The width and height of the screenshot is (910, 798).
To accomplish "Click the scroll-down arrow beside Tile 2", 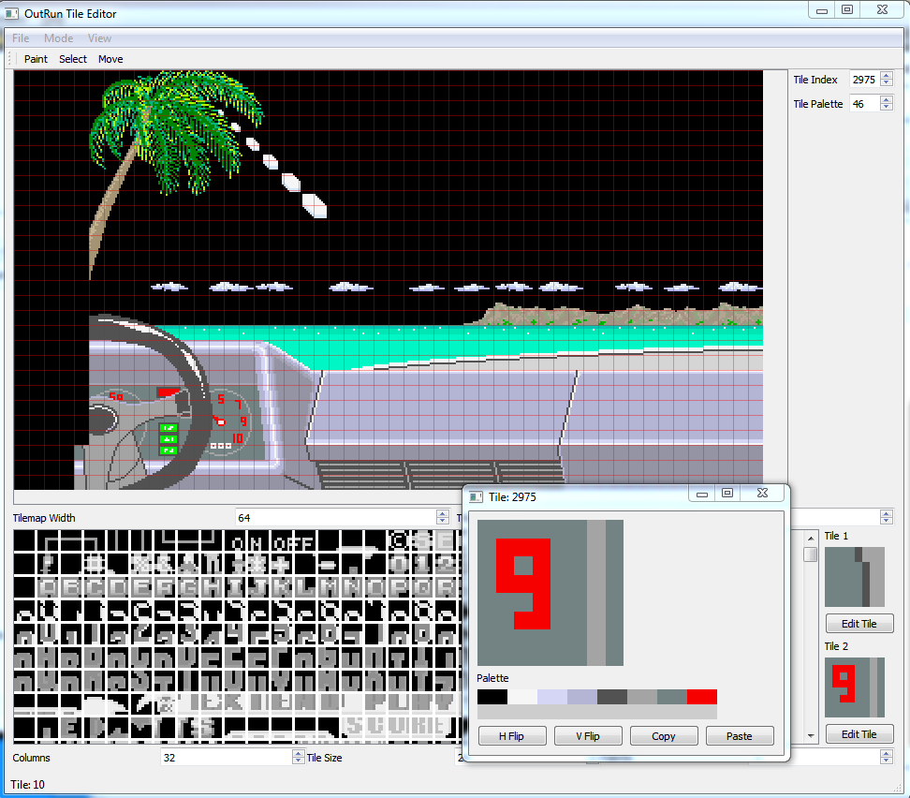I will [x=811, y=736].
